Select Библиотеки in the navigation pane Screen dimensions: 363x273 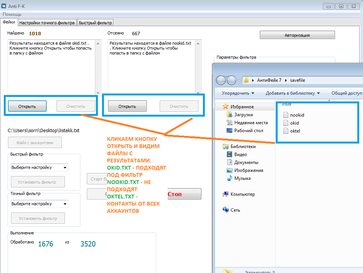[x=243, y=146]
